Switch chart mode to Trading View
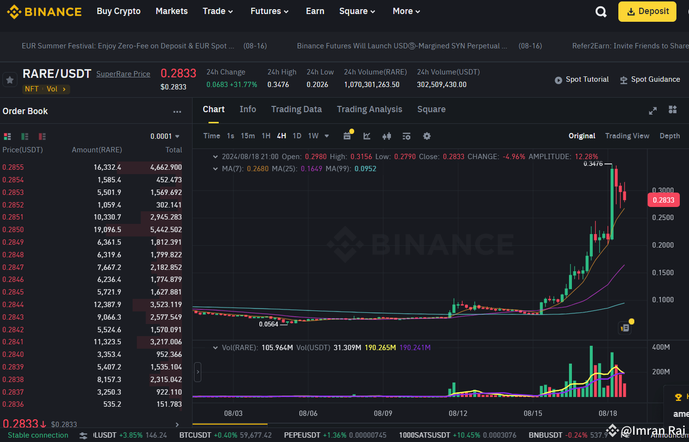This screenshot has height=442, width=689. coord(627,136)
